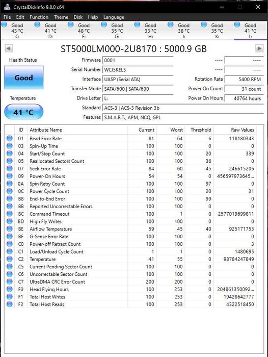Click Rotation Rate value 5400 RPM

point(244,79)
